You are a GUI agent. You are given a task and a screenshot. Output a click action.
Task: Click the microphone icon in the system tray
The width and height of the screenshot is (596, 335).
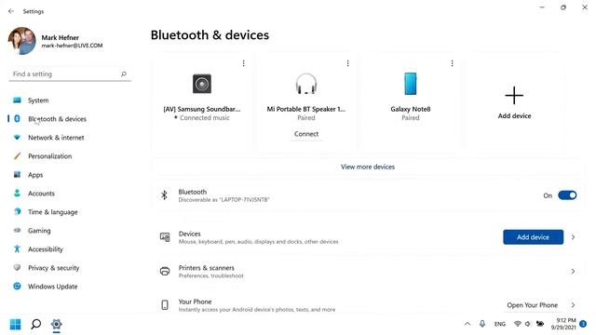pos(482,324)
